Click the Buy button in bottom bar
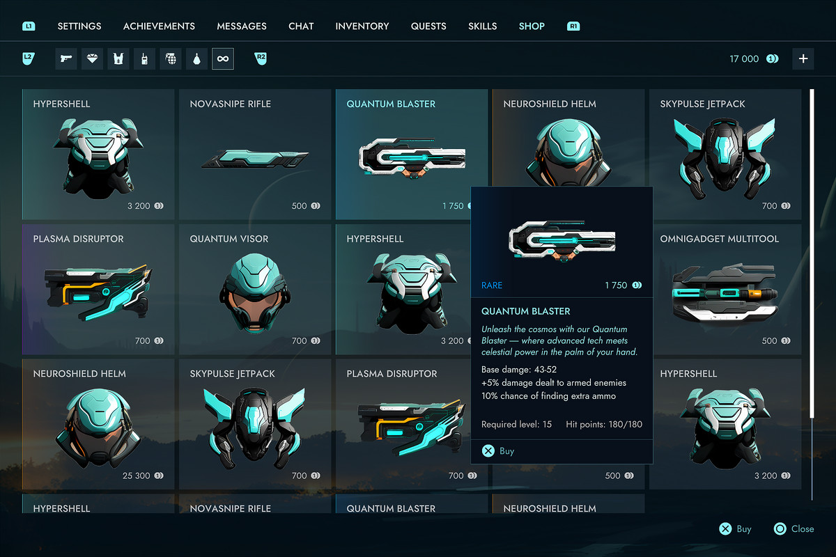The width and height of the screenshot is (836, 557). tap(736, 529)
